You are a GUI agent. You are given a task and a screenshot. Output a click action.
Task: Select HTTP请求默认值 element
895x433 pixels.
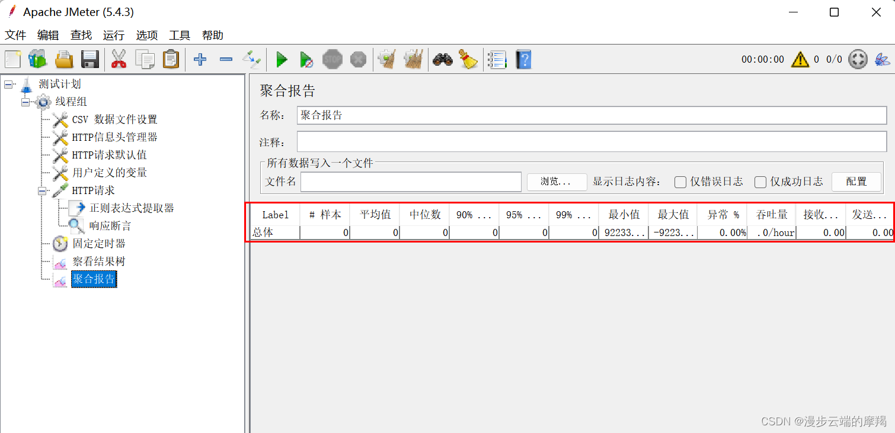point(109,155)
